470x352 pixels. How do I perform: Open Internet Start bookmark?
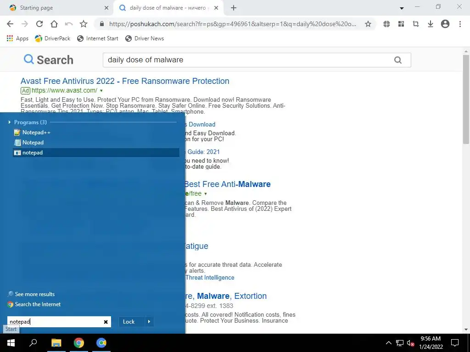[98, 38]
